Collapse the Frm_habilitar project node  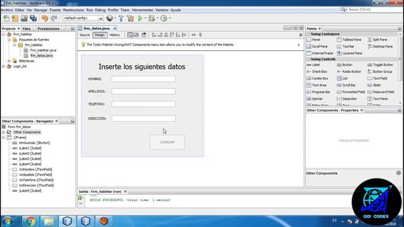(4, 34)
